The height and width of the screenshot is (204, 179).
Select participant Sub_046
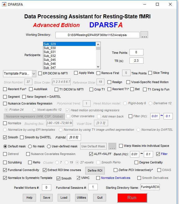[69, 64]
